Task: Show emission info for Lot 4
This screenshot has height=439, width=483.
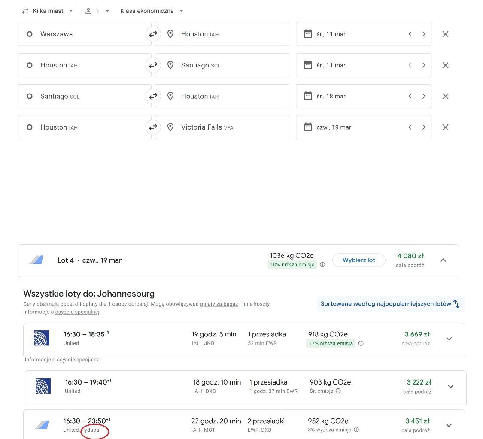Action: pos(322,265)
